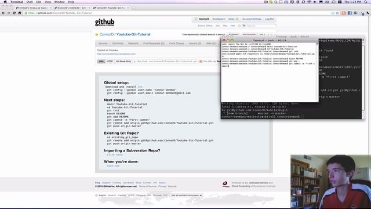Click the browser forward arrow

click(9, 13)
